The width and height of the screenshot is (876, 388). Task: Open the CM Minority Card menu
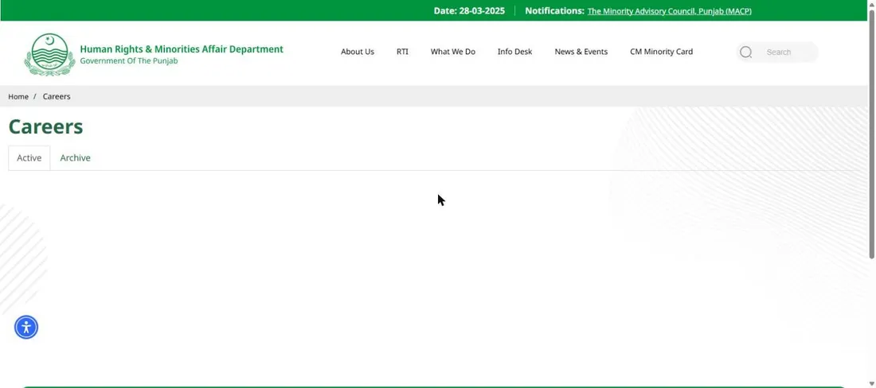click(x=662, y=52)
